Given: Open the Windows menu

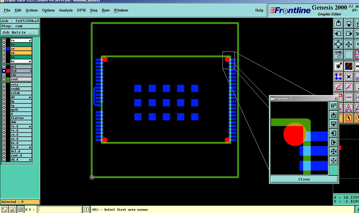Looking at the screenshot, I should 121,10.
